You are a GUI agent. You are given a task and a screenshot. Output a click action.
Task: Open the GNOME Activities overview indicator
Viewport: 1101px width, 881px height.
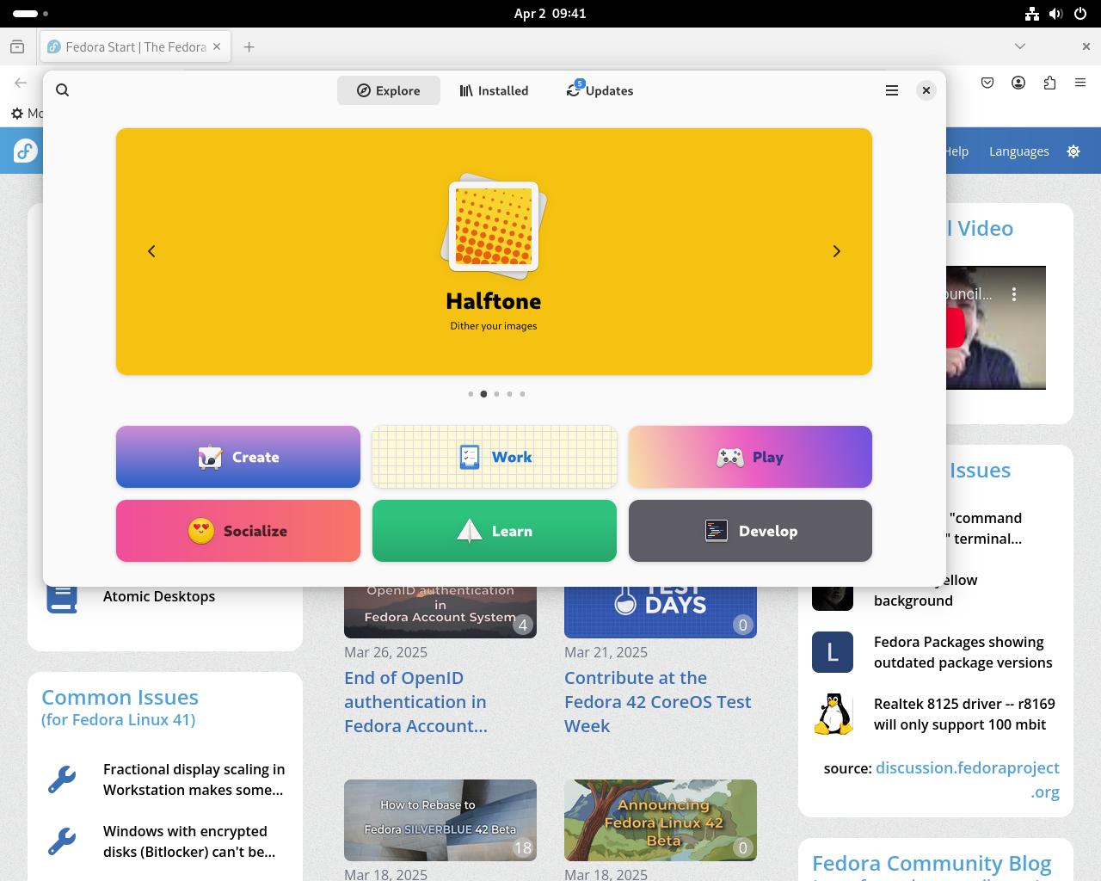click(x=31, y=14)
